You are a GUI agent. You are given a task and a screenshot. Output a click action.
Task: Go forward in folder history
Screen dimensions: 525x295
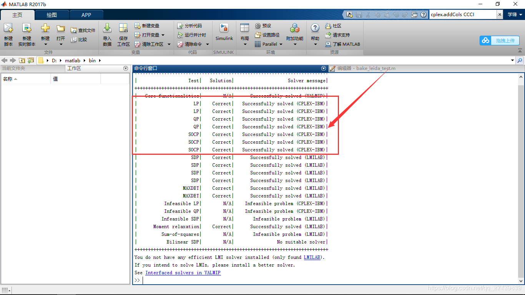pos(13,60)
